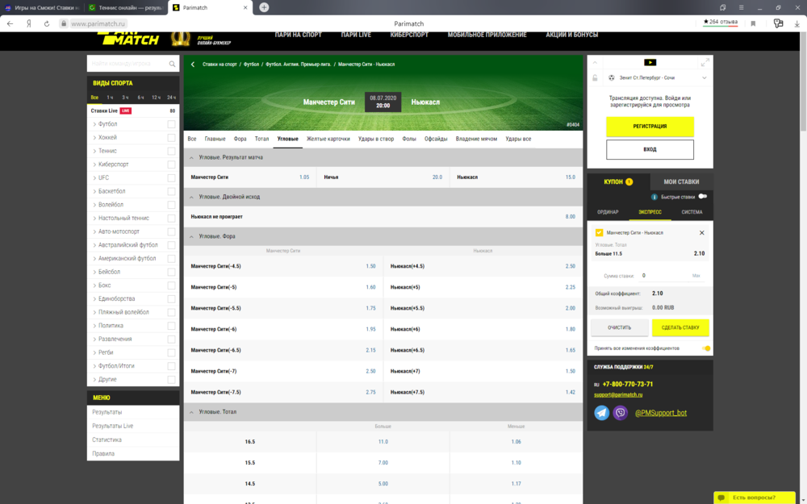Click the Parimatch logo

(128, 38)
